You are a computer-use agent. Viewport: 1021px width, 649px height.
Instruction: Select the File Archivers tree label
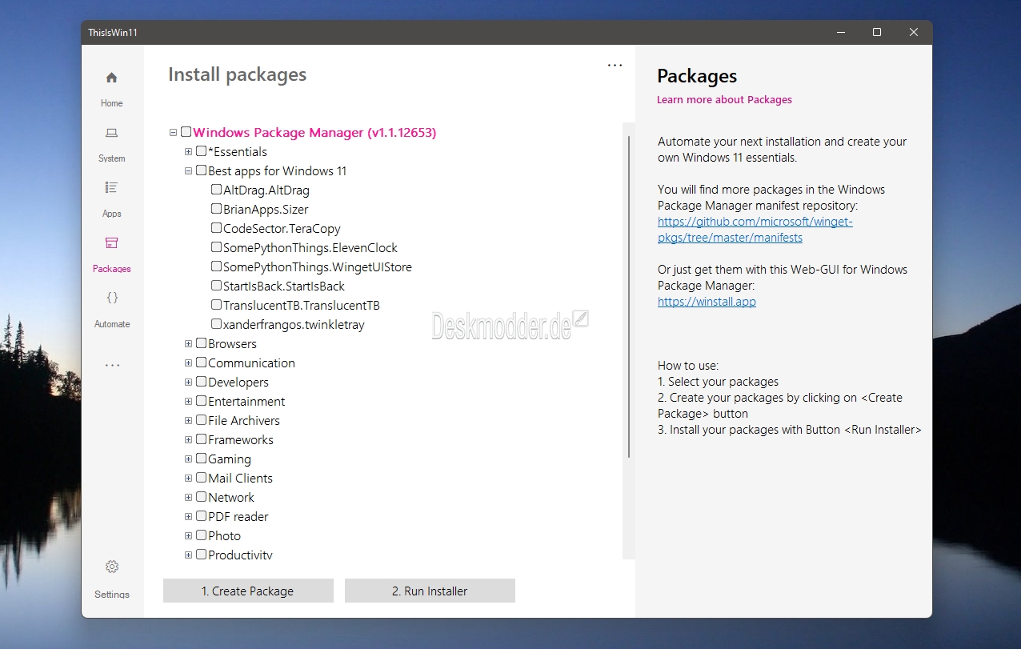pyautogui.click(x=244, y=420)
